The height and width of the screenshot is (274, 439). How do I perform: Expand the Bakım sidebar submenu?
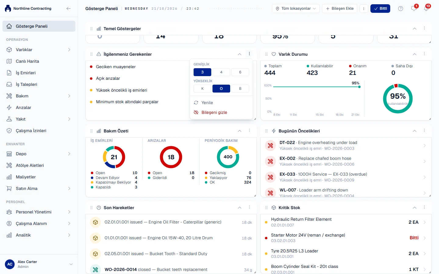pyautogui.click(x=69, y=96)
